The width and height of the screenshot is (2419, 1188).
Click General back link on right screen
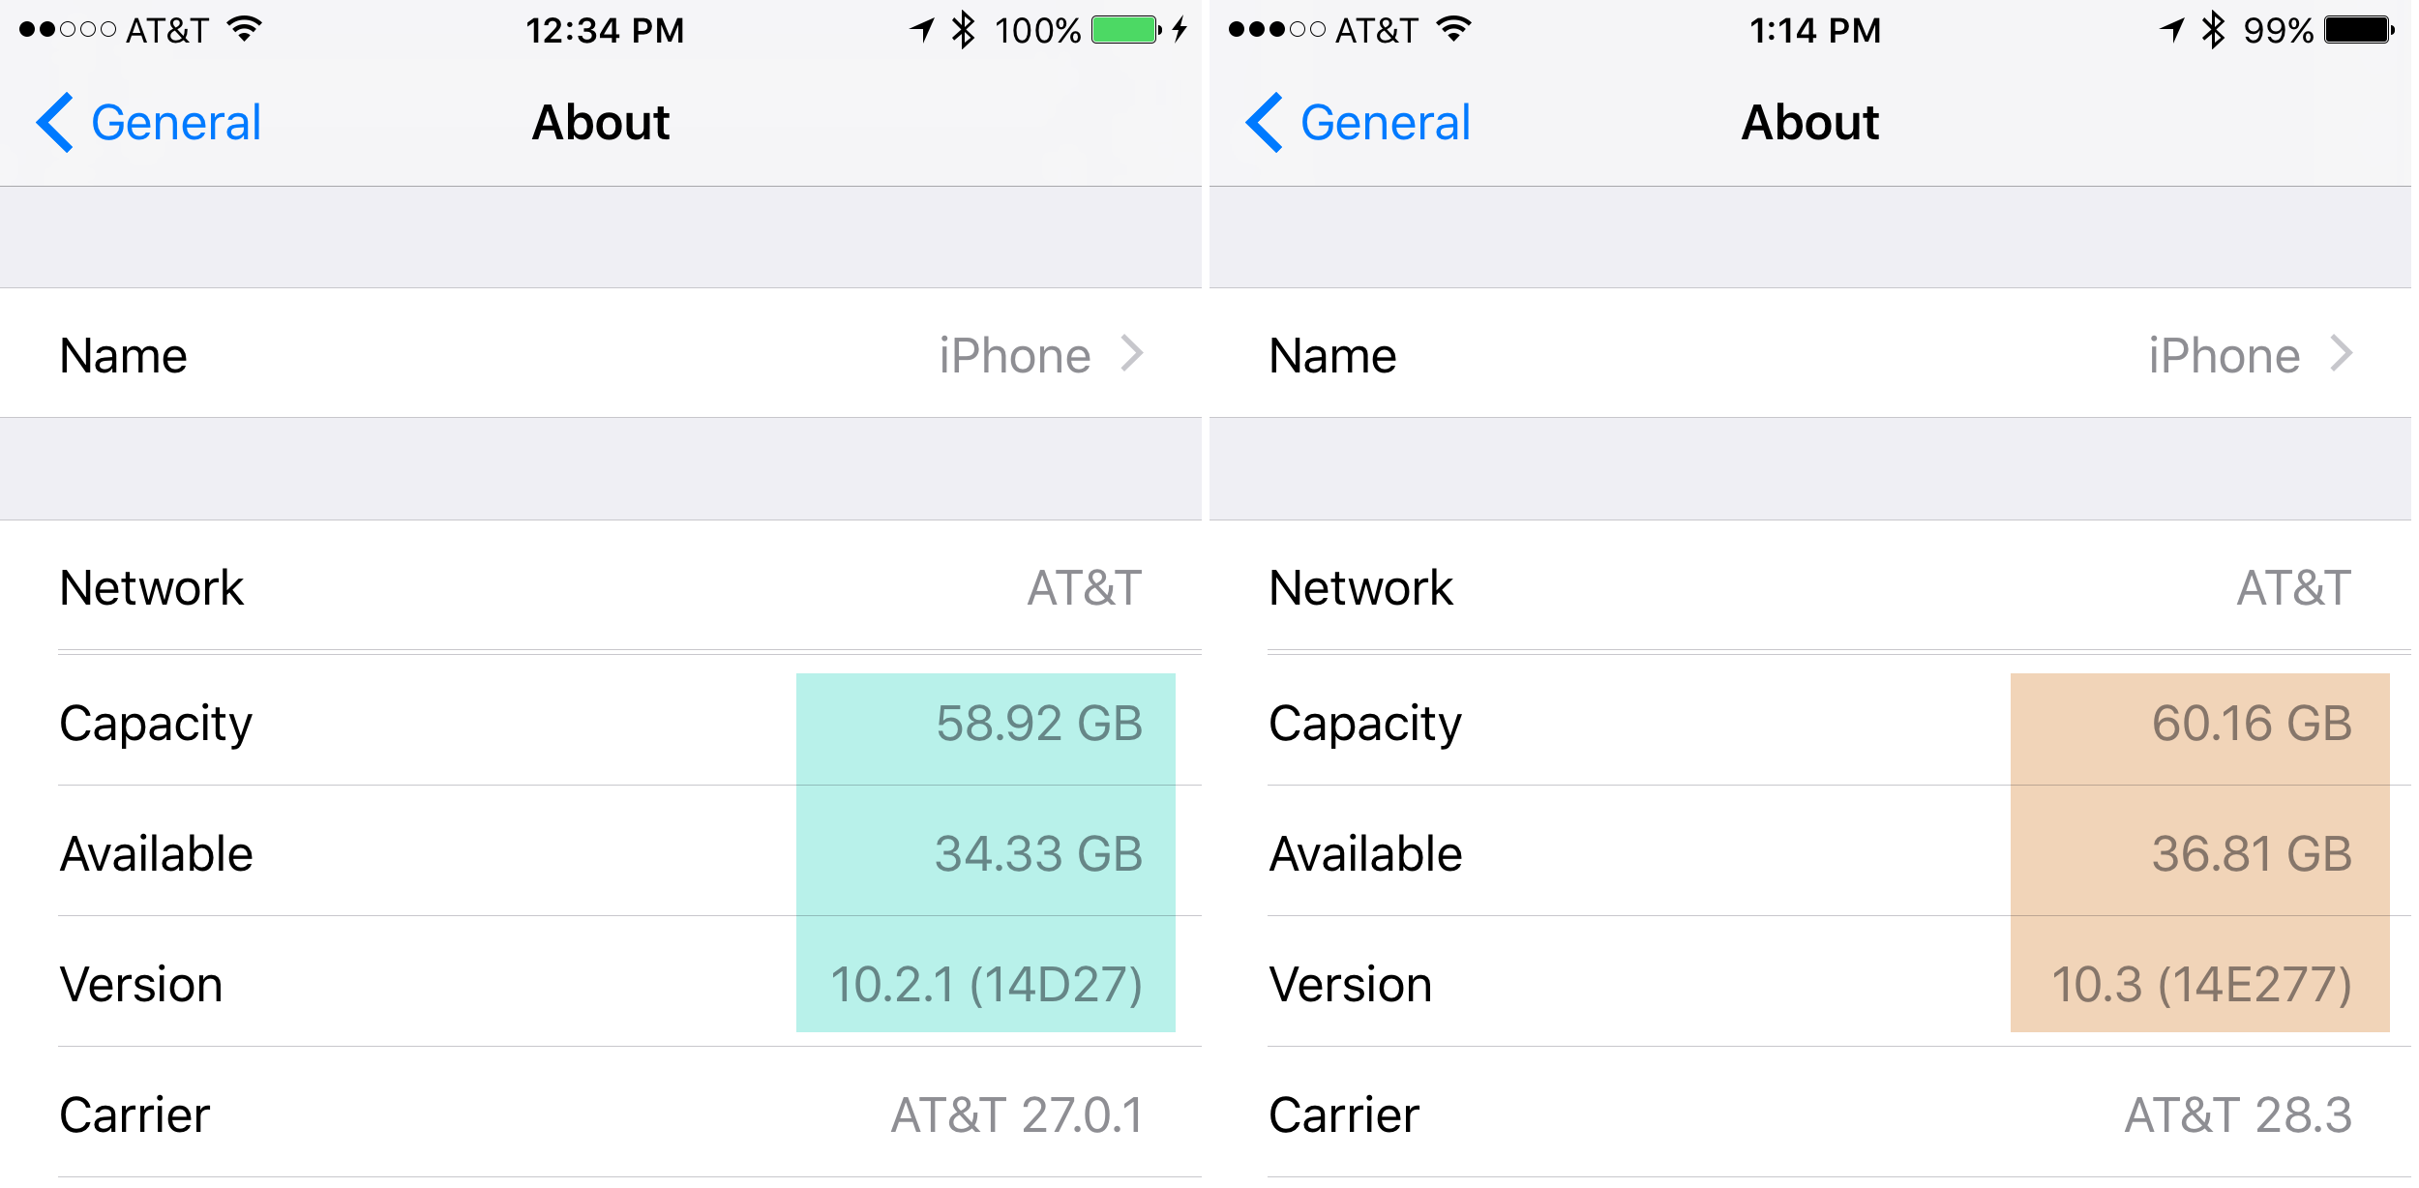1385,123
